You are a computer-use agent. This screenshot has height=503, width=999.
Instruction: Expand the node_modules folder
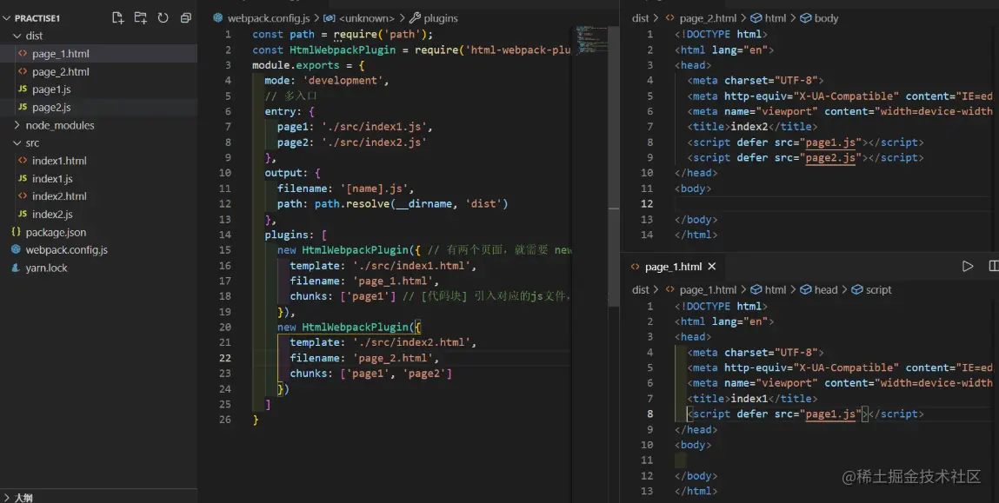click(x=17, y=125)
